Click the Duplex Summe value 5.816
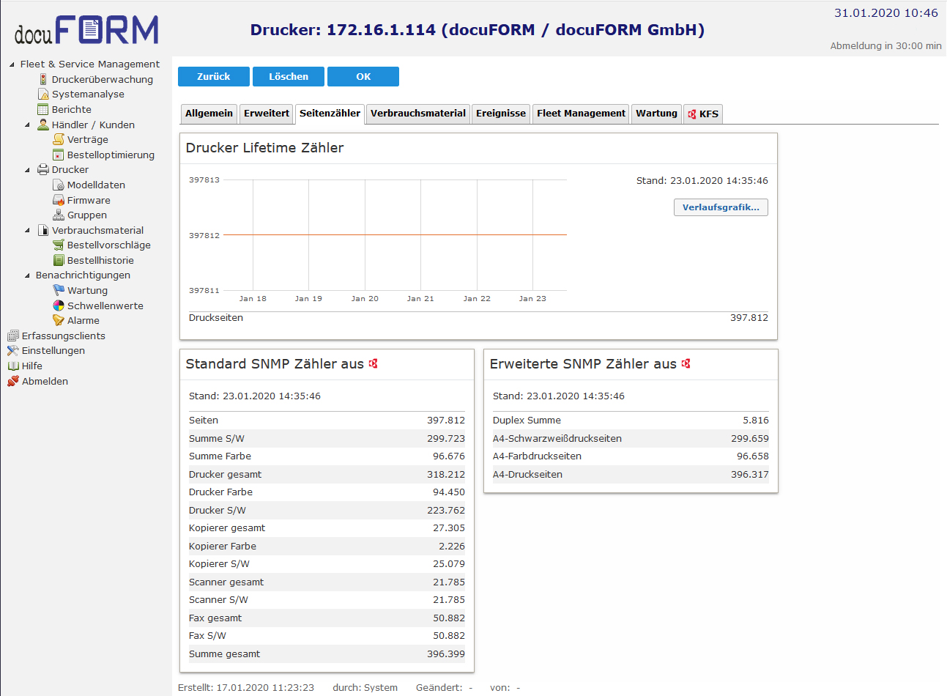Screen dimensions: 947x696 click(756, 420)
